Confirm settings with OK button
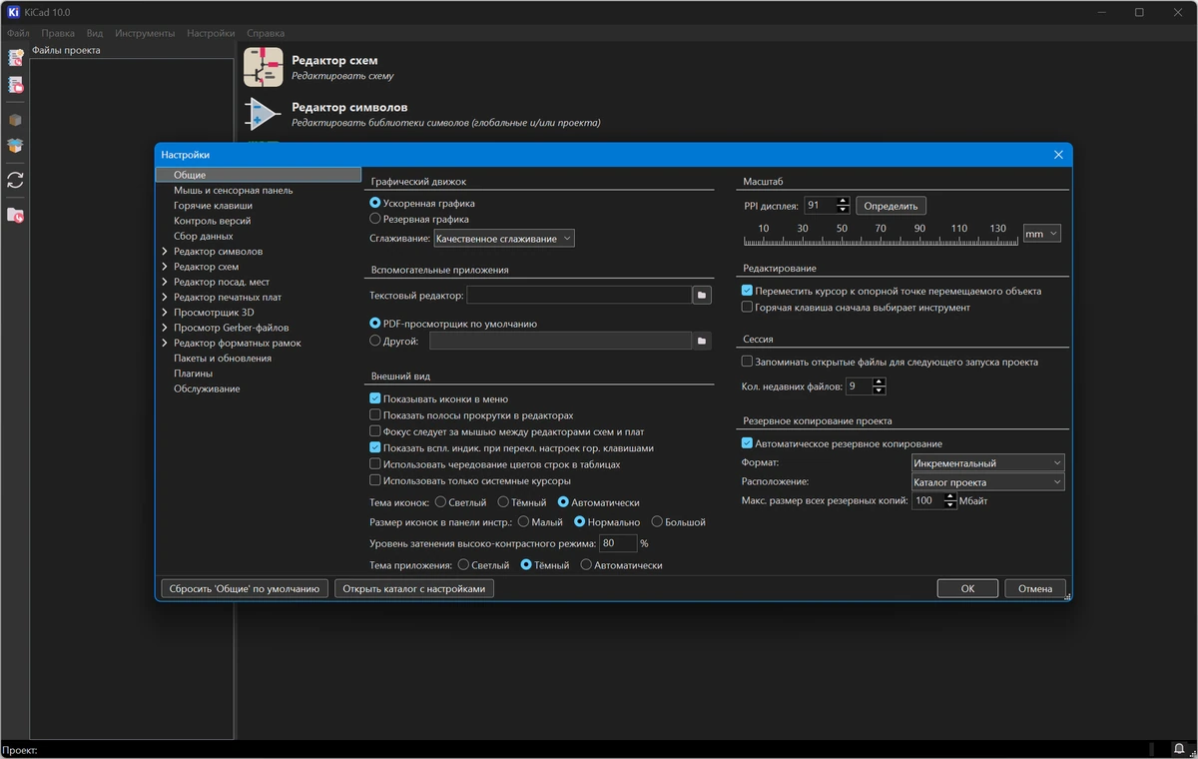The width and height of the screenshot is (1198, 759). click(x=967, y=588)
